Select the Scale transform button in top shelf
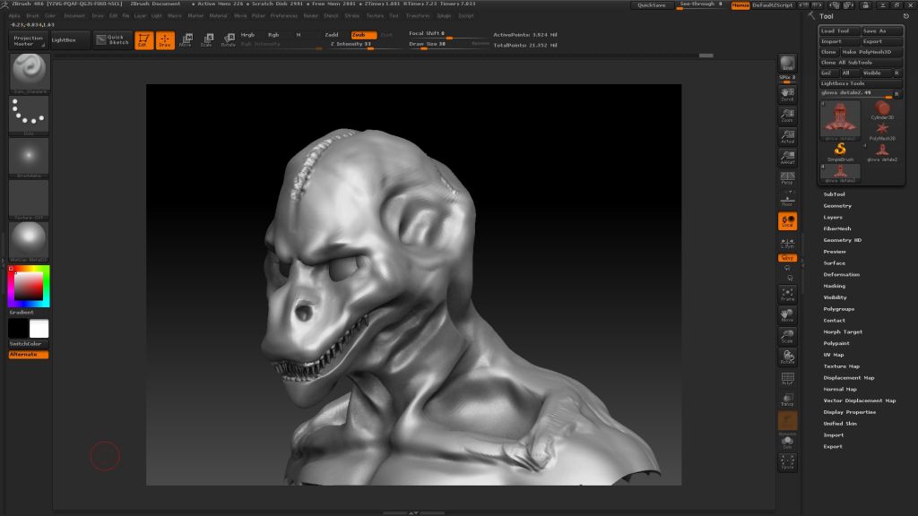The image size is (918, 516). click(x=207, y=40)
